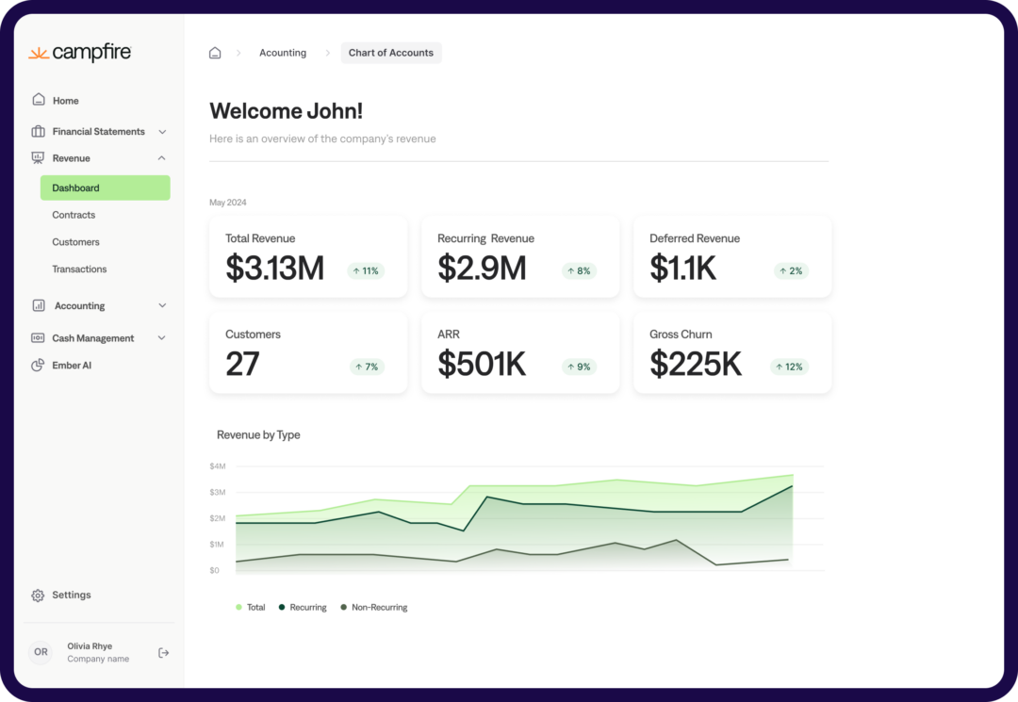Click the Acounting breadcrumb link
Image resolution: width=1018 pixels, height=702 pixels.
pyautogui.click(x=283, y=53)
